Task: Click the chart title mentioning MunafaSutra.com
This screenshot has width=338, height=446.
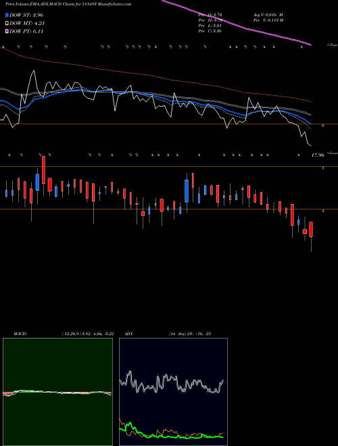Action: [x=68, y=5]
